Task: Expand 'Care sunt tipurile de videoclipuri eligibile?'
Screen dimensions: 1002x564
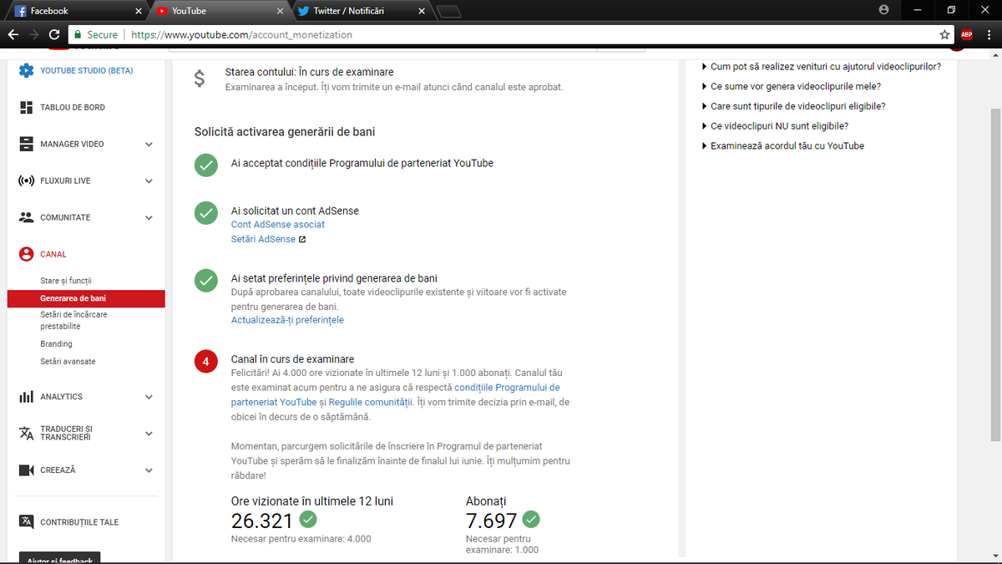Action: click(794, 106)
